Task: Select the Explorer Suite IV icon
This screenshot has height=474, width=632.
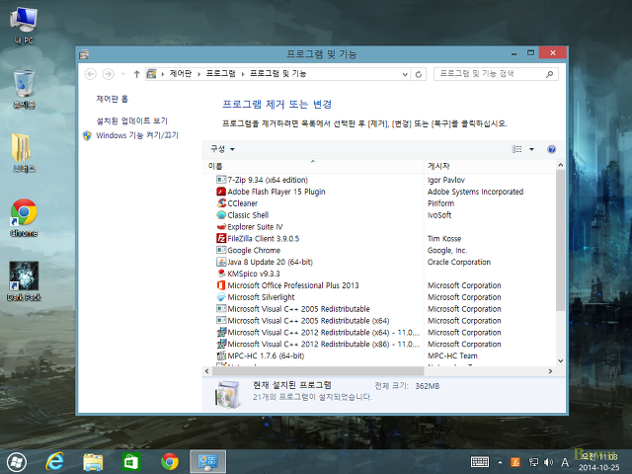Action: [221, 226]
